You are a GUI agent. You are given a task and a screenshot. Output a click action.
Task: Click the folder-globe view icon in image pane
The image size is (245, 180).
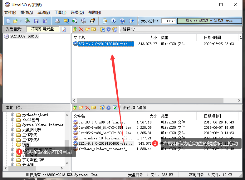115,29
